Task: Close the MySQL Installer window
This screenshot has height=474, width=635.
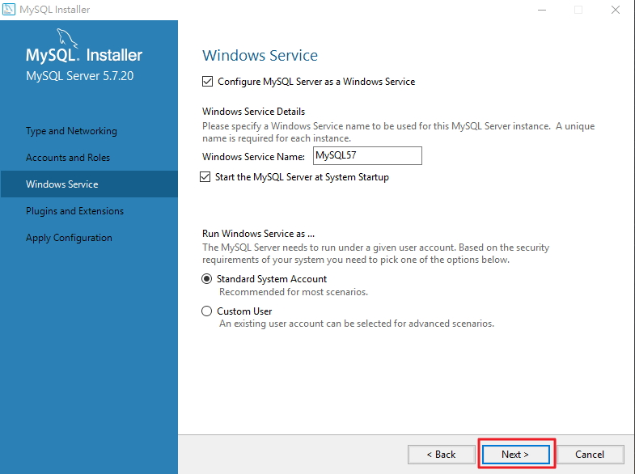Action: pyautogui.click(x=616, y=10)
